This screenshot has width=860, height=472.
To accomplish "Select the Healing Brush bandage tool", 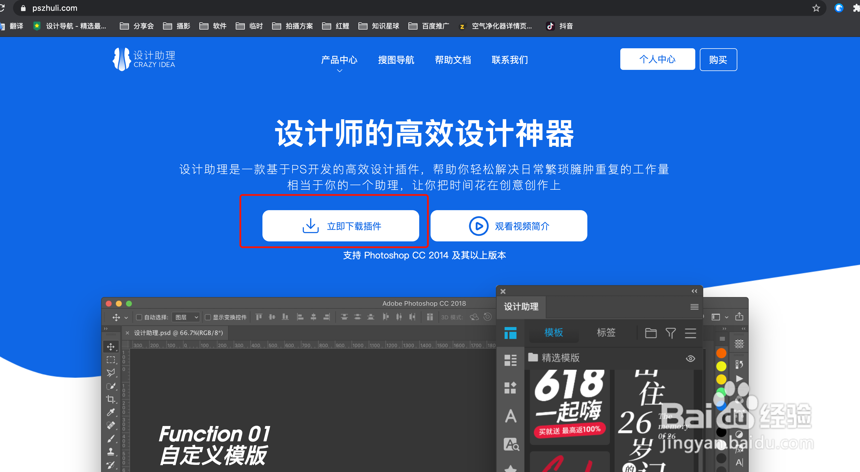I will (x=111, y=425).
